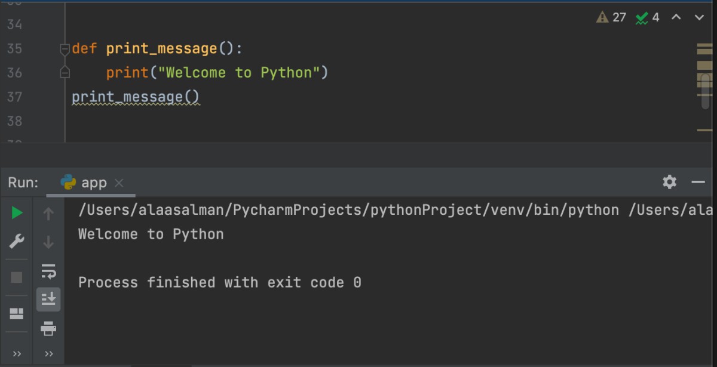Toggle soft-wrap in the console
Screen dimensions: 717x367
tap(48, 272)
